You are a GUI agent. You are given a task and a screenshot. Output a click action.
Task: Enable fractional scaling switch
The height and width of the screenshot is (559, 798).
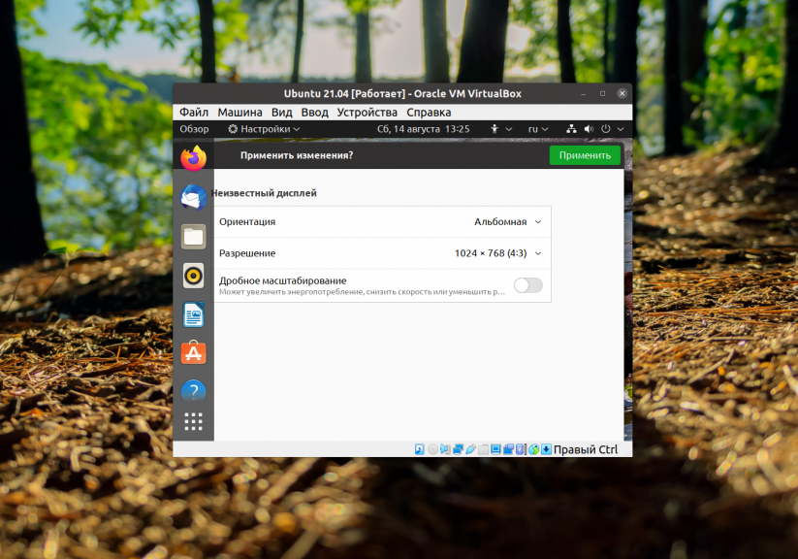click(527, 285)
